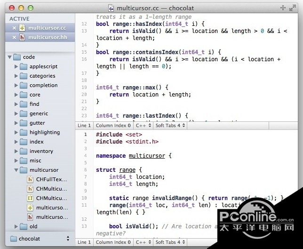Click the C++ document icon in the title bar
303x249 pixels.
coord(112,8)
